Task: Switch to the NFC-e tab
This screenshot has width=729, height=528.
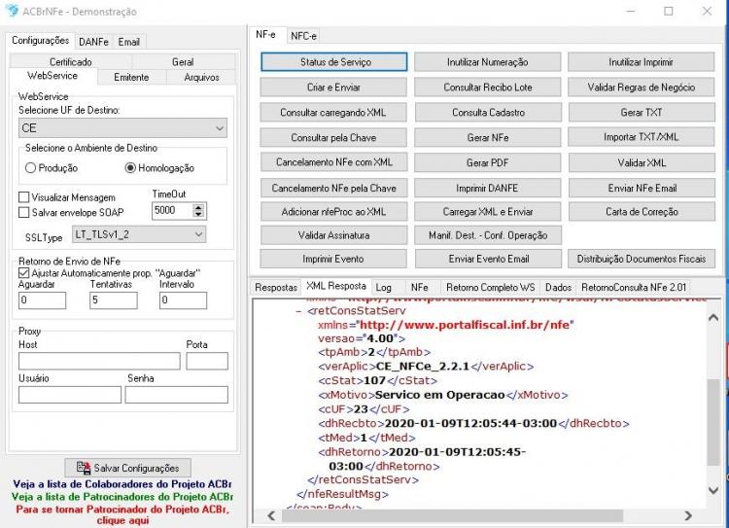Action: click(303, 36)
